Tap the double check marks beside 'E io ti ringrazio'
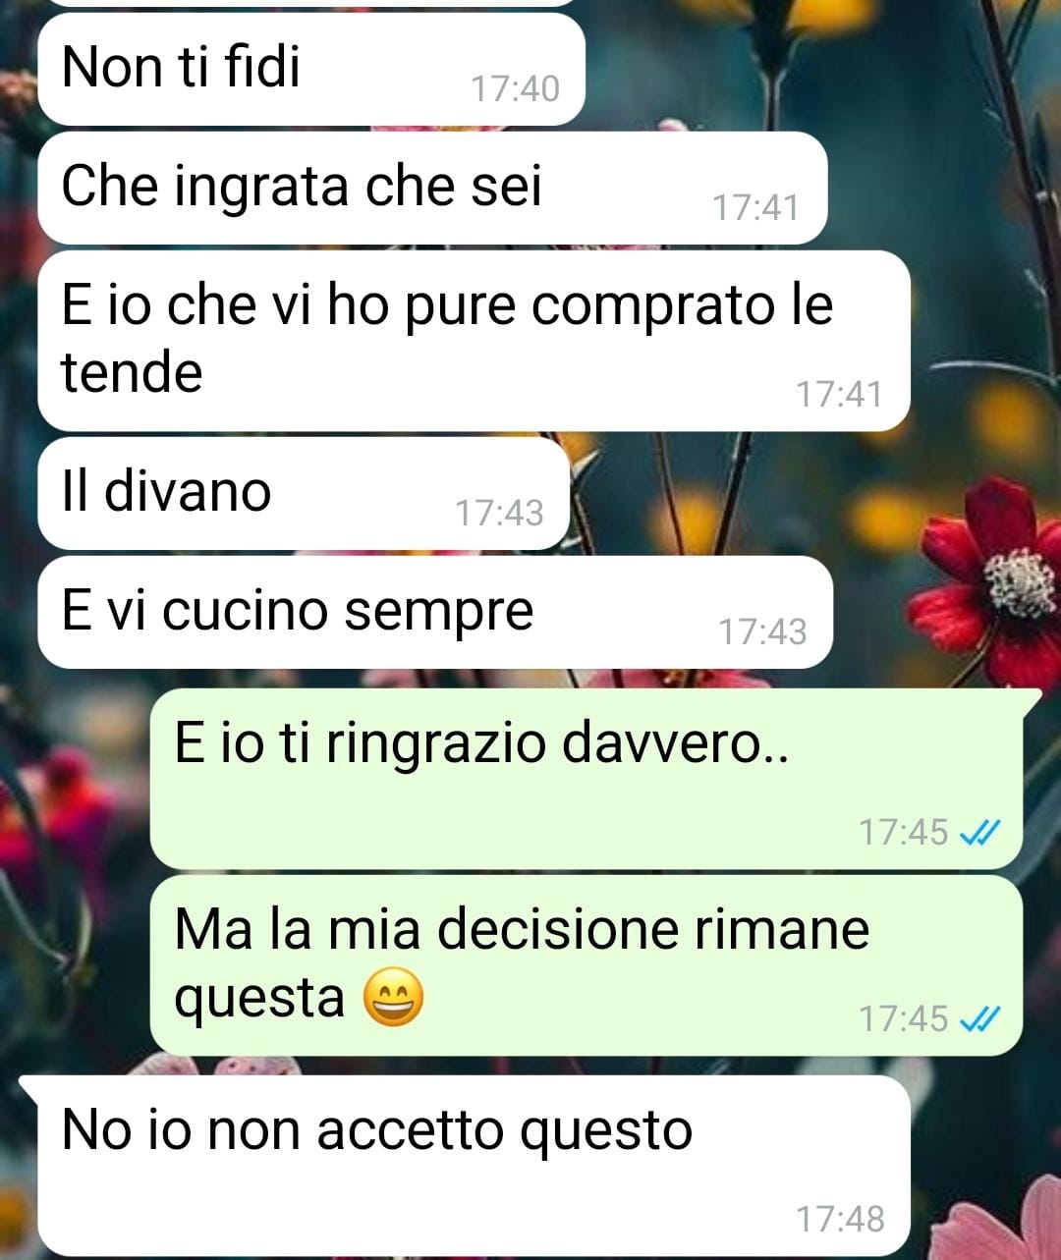Screen dimensions: 1061x1260 pos(979,833)
